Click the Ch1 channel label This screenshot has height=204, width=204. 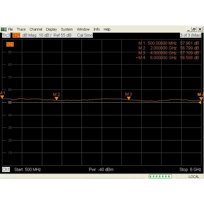[x=6, y=169]
